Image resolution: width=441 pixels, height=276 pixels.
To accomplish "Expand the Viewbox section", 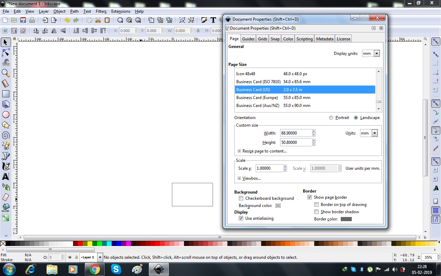I will [239, 178].
